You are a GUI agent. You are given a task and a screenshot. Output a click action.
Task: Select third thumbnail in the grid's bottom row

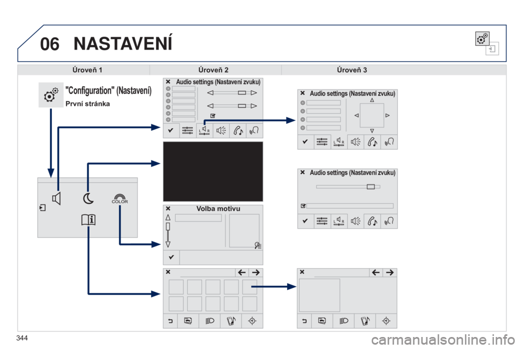tap(213, 304)
